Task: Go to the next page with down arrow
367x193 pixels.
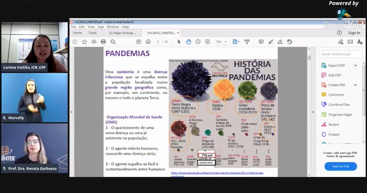Action: pyautogui.click(x=148, y=42)
